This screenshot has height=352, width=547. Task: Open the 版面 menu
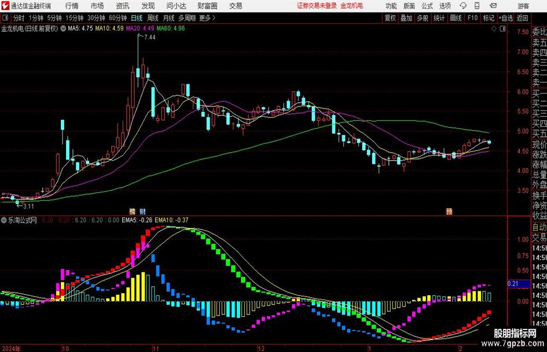(x=409, y=6)
